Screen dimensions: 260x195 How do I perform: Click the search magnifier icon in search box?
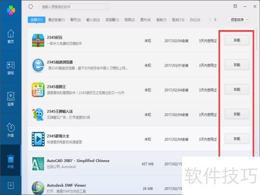[106, 7]
